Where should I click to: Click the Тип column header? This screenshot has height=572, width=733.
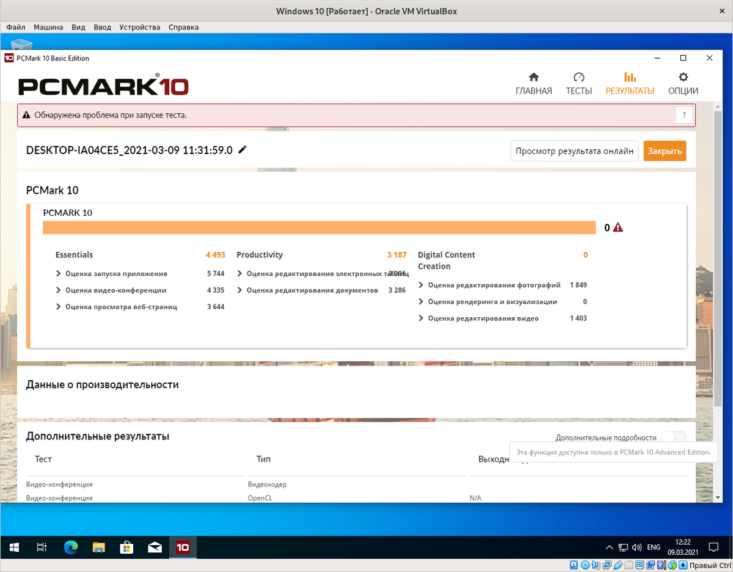pos(263,459)
